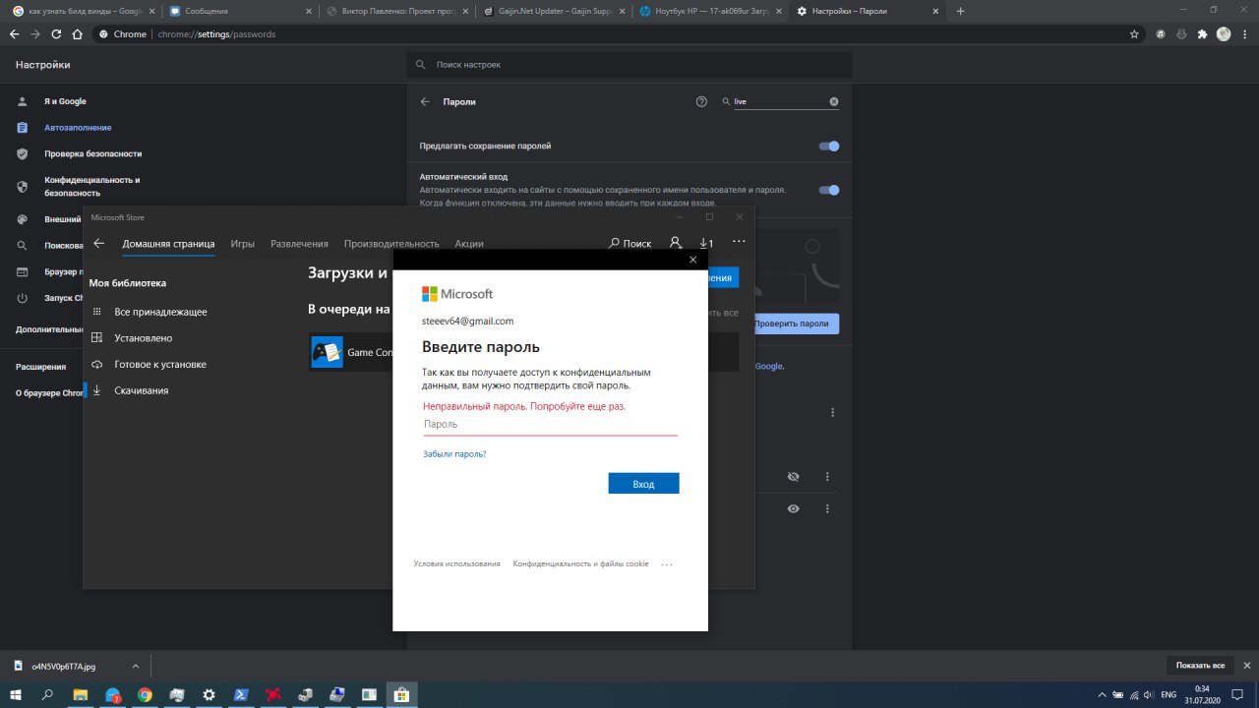Reload the Chrome page
Screen dimensions: 1259x708
pyautogui.click(x=56, y=33)
